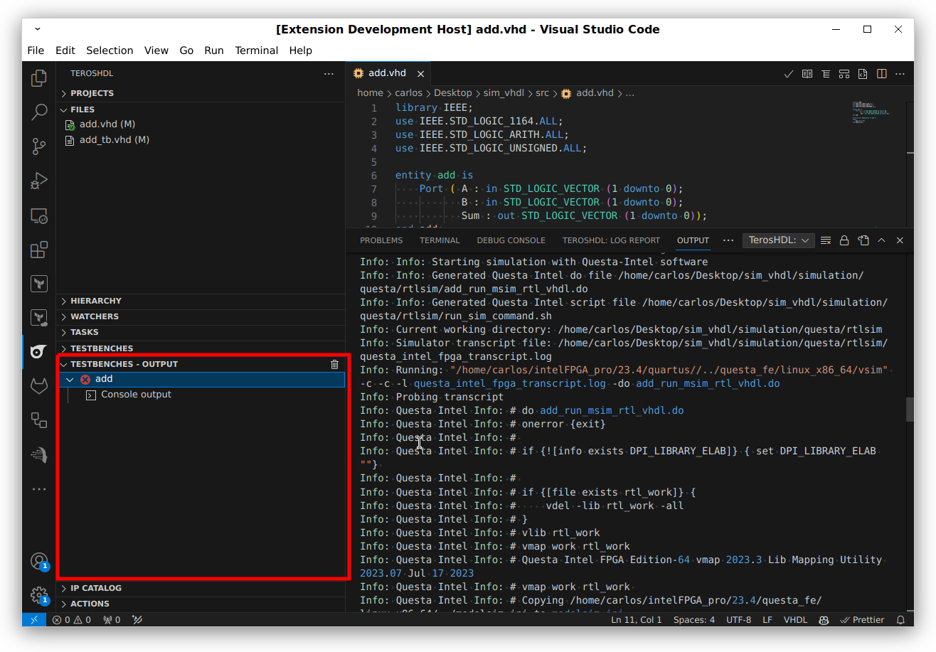Switch to the TEROSHDL: LOG REPORT tab
Viewport: 936px width, 652px height.
(x=611, y=240)
